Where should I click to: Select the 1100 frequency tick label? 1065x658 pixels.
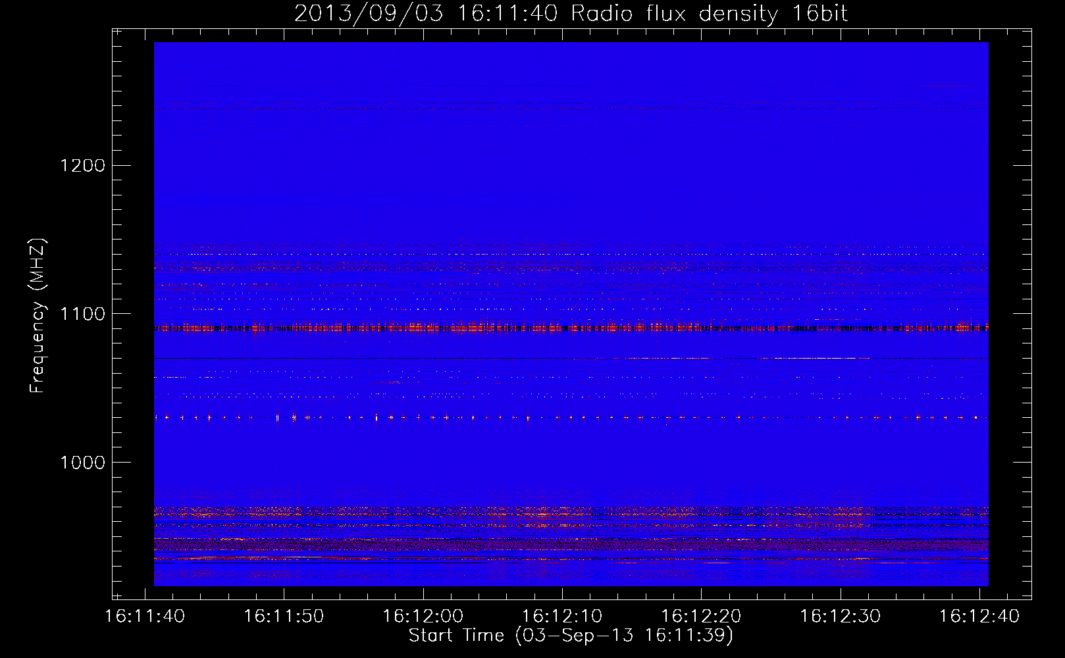(x=82, y=314)
